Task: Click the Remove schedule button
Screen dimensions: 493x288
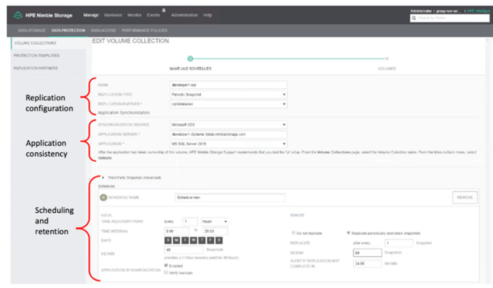Action: pyautogui.click(x=465, y=197)
